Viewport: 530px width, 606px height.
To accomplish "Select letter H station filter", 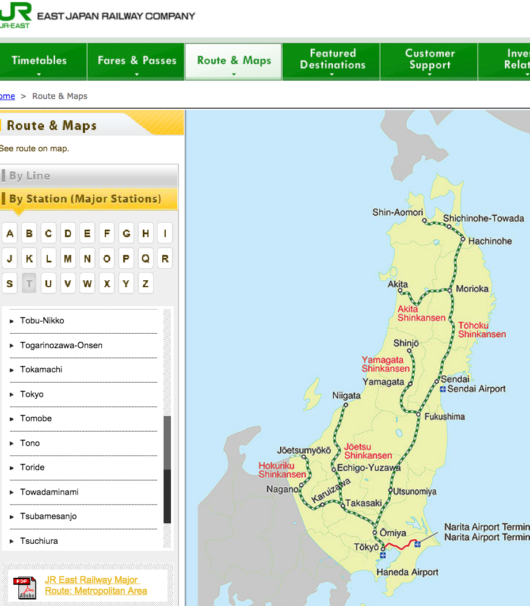I will (146, 233).
